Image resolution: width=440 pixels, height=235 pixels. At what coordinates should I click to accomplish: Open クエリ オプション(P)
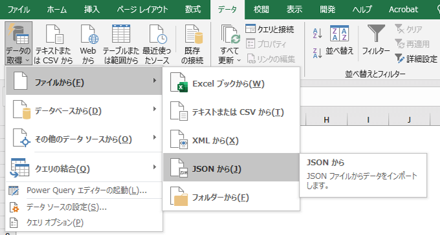pos(84,223)
